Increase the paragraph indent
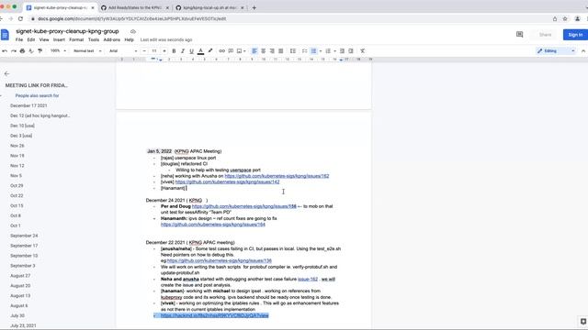The height and width of the screenshot is (330, 588). (351, 51)
